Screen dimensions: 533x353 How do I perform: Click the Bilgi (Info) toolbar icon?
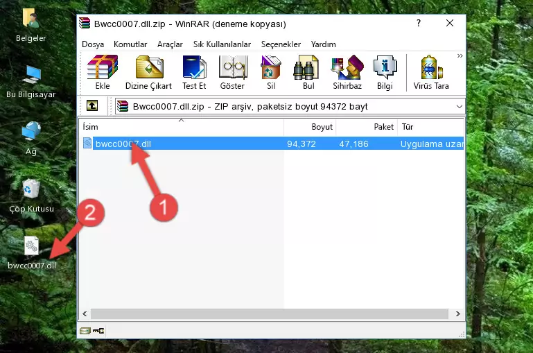385,72
